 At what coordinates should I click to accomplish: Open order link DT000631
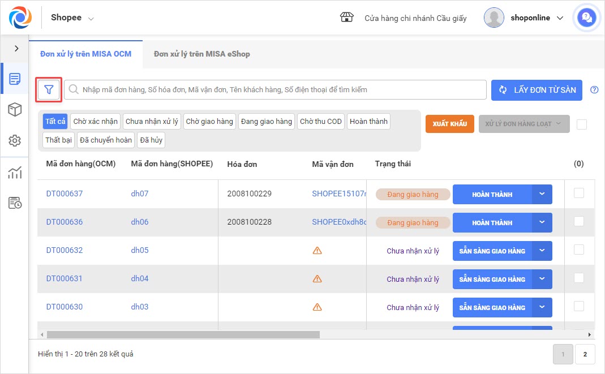[64, 278]
